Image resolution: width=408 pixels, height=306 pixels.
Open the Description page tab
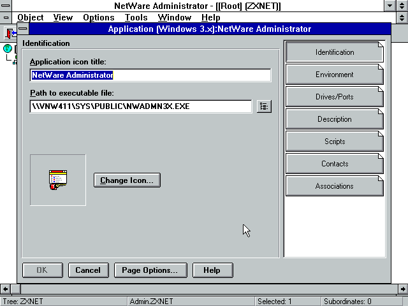(x=334, y=119)
